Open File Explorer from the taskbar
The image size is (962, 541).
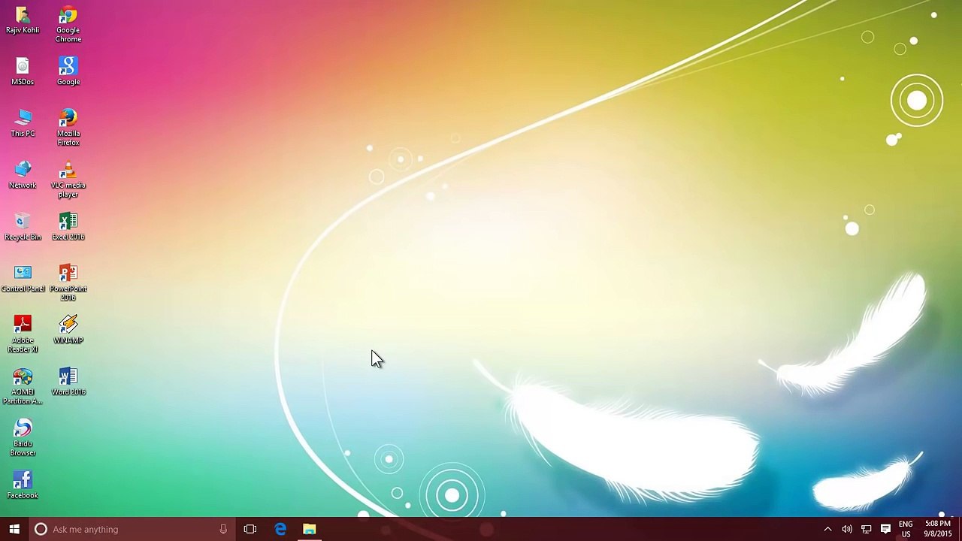pyautogui.click(x=310, y=529)
